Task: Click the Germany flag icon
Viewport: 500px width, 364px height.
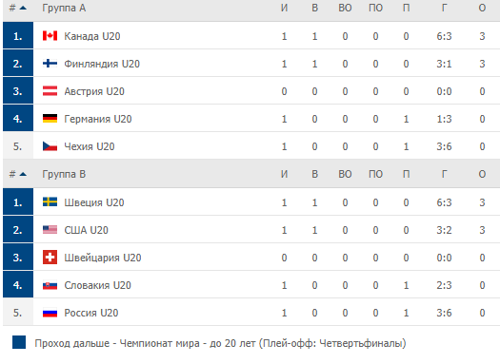Action: pyautogui.click(x=50, y=119)
